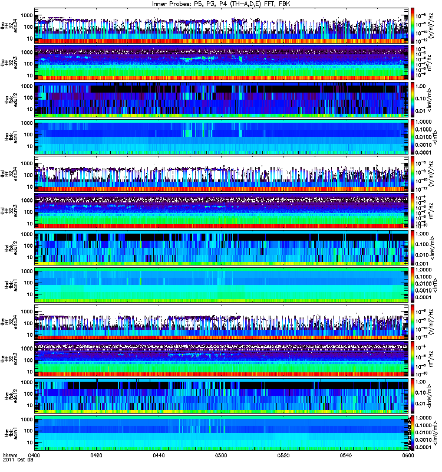Click the 'the fff 32 edc34' y-axis label
This screenshot has height=472, width=442.
9,322
